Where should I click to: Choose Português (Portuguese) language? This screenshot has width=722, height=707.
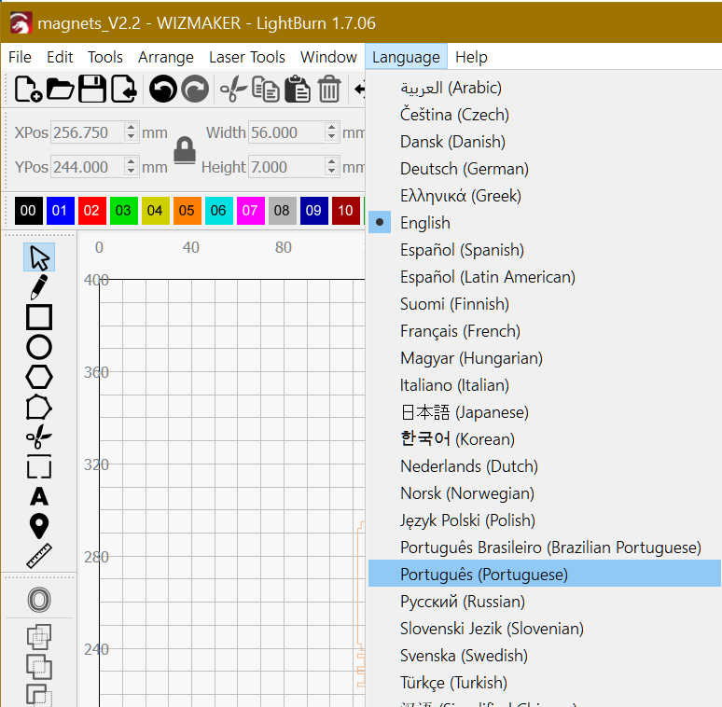click(x=544, y=575)
